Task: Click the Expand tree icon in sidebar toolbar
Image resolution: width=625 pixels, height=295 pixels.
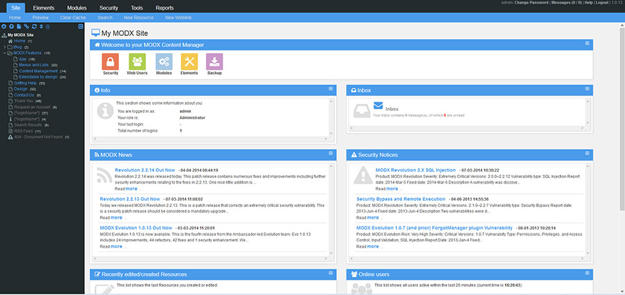Action: coord(4,26)
